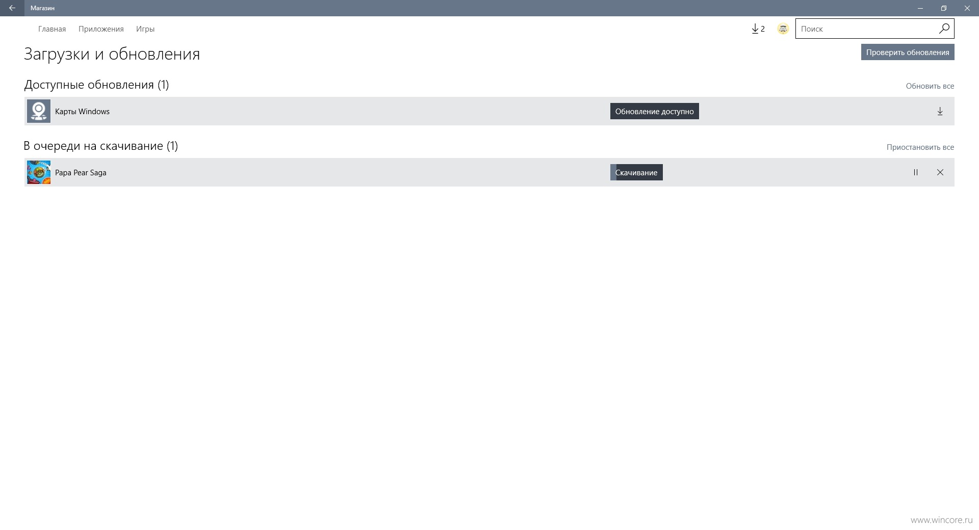Minimize the Магазин window
The image size is (979, 530).
point(920,8)
